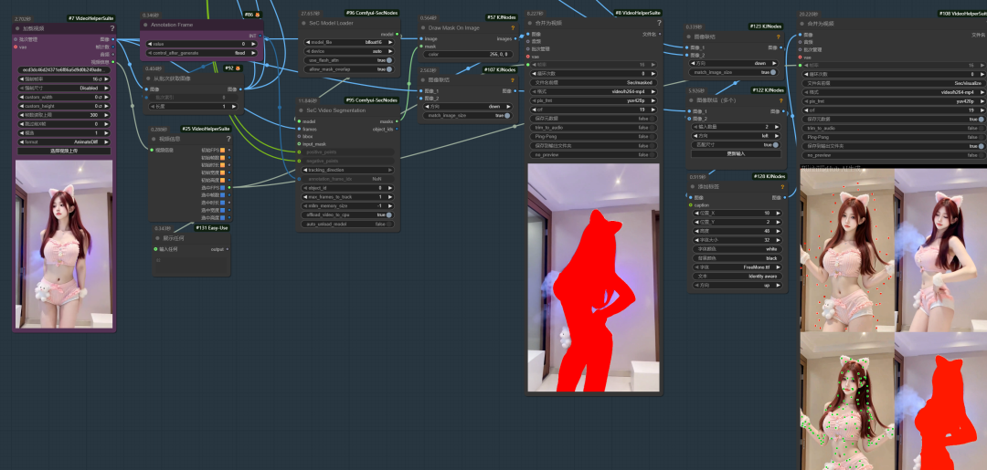Collapse the 添加标签 node title dot
This screenshot has width=987, height=470.
[x=693, y=186]
